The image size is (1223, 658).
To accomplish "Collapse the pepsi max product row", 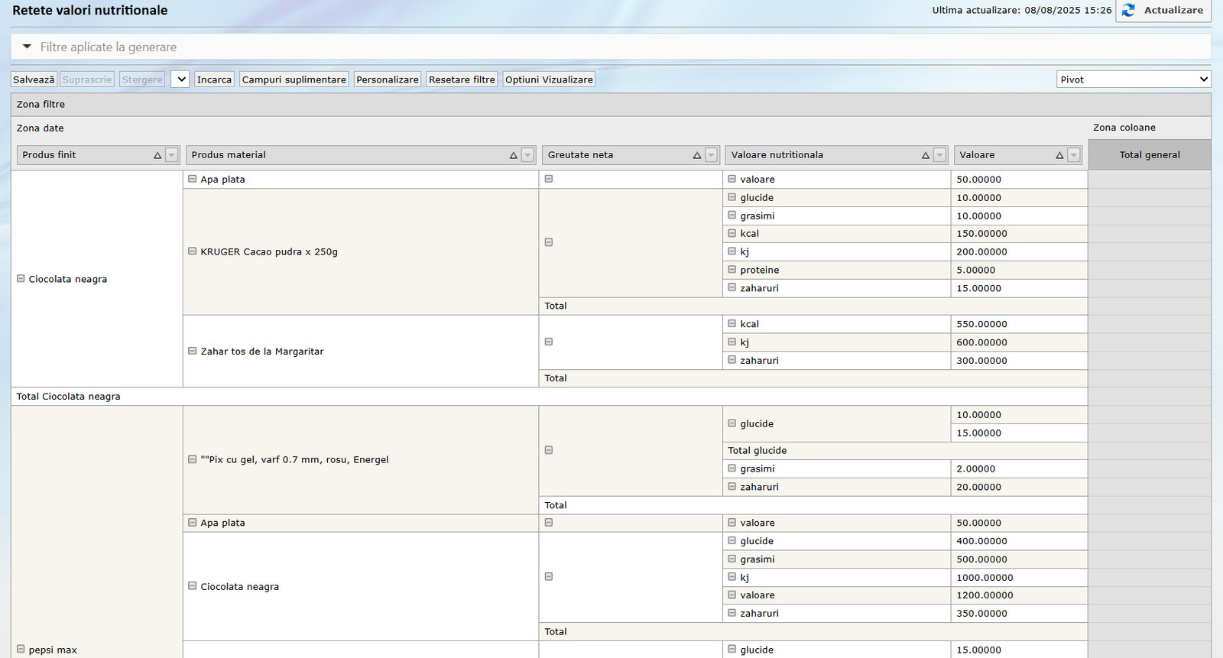I will (21, 650).
